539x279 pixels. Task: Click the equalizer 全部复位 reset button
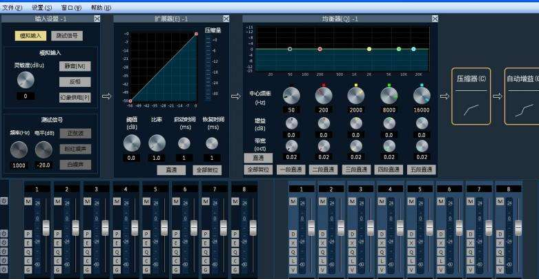pyautogui.click(x=258, y=170)
